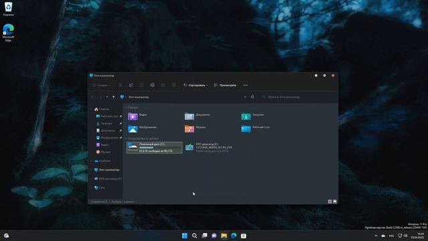Select OneDrive in the navigation pane
This screenshot has height=241, width=428.
(x=102, y=161)
